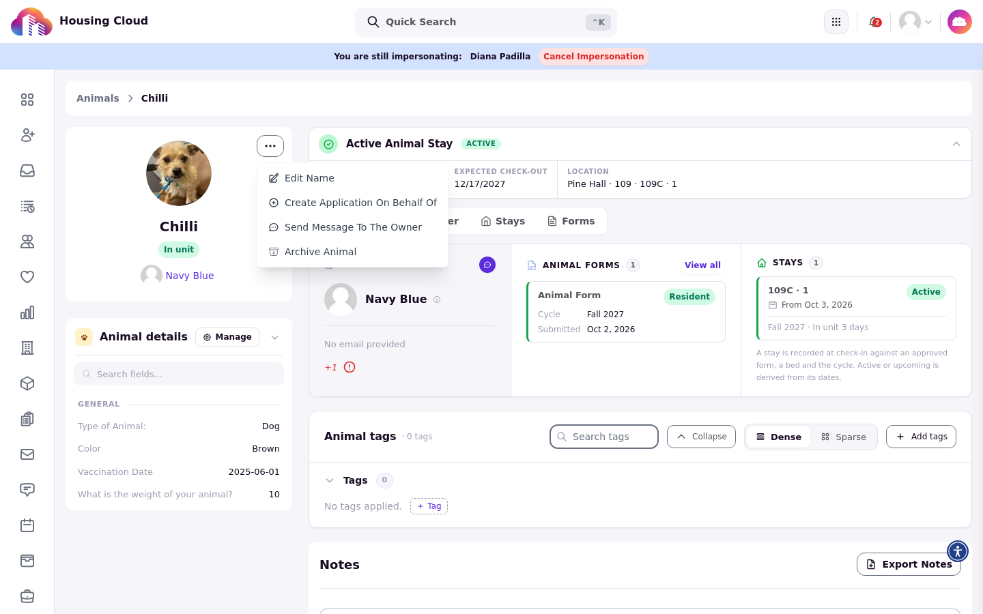Open owner Navy Blue link under Chilli
983x614 pixels.
(190, 276)
